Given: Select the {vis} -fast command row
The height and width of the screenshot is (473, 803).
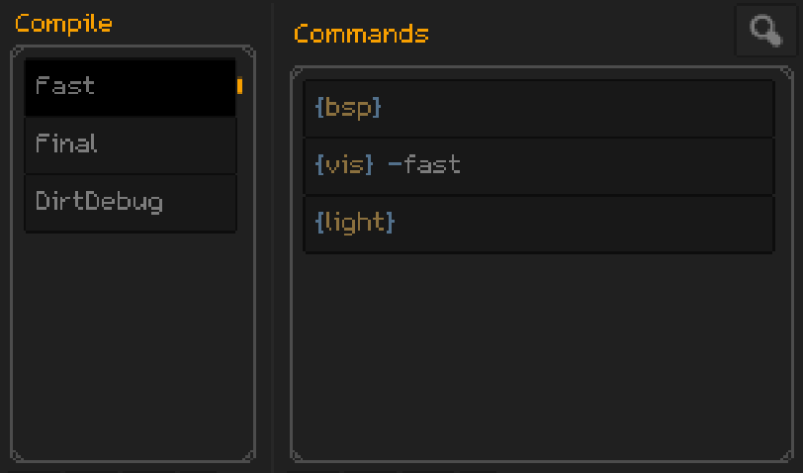Looking at the screenshot, I should coord(538,165).
